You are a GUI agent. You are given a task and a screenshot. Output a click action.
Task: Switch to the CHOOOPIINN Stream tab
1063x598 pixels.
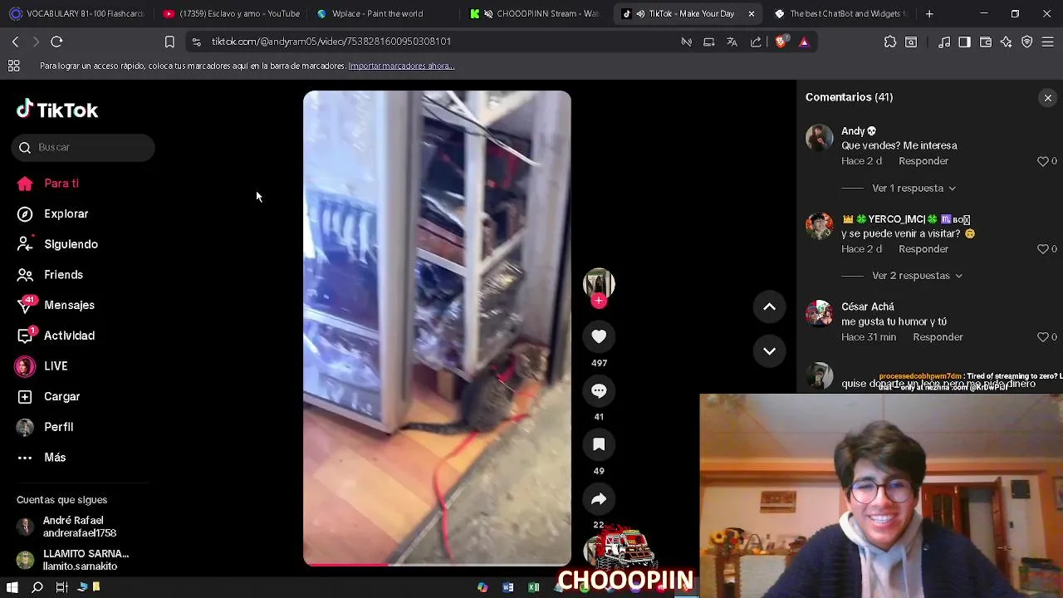pyautogui.click(x=536, y=13)
